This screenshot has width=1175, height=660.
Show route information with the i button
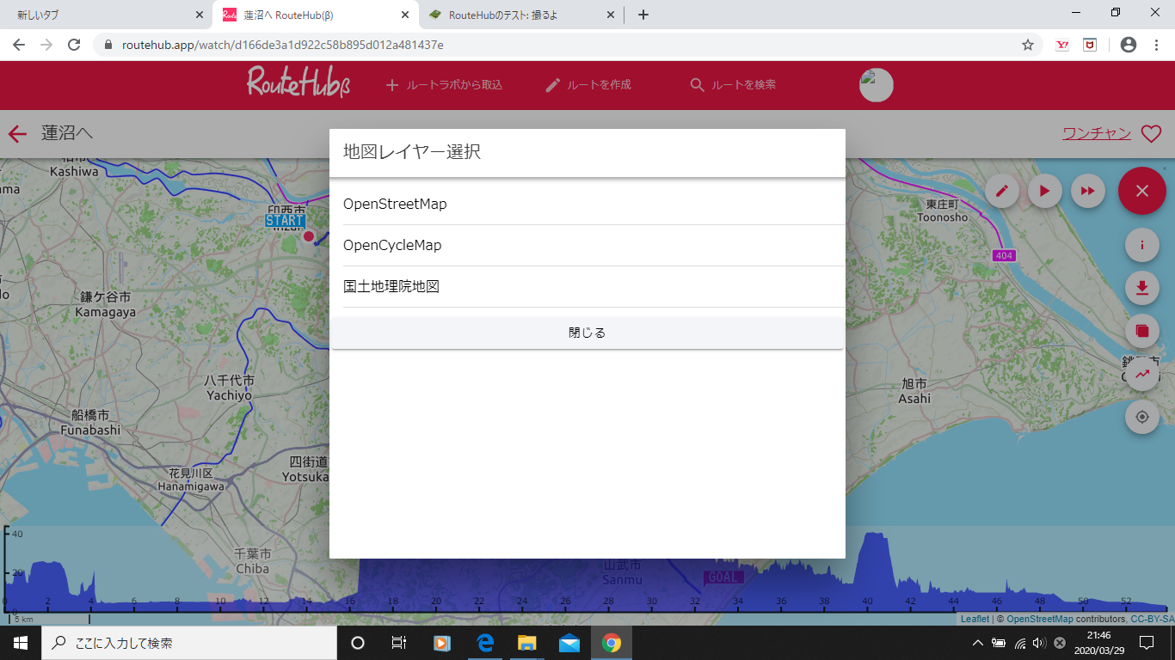pyautogui.click(x=1142, y=245)
